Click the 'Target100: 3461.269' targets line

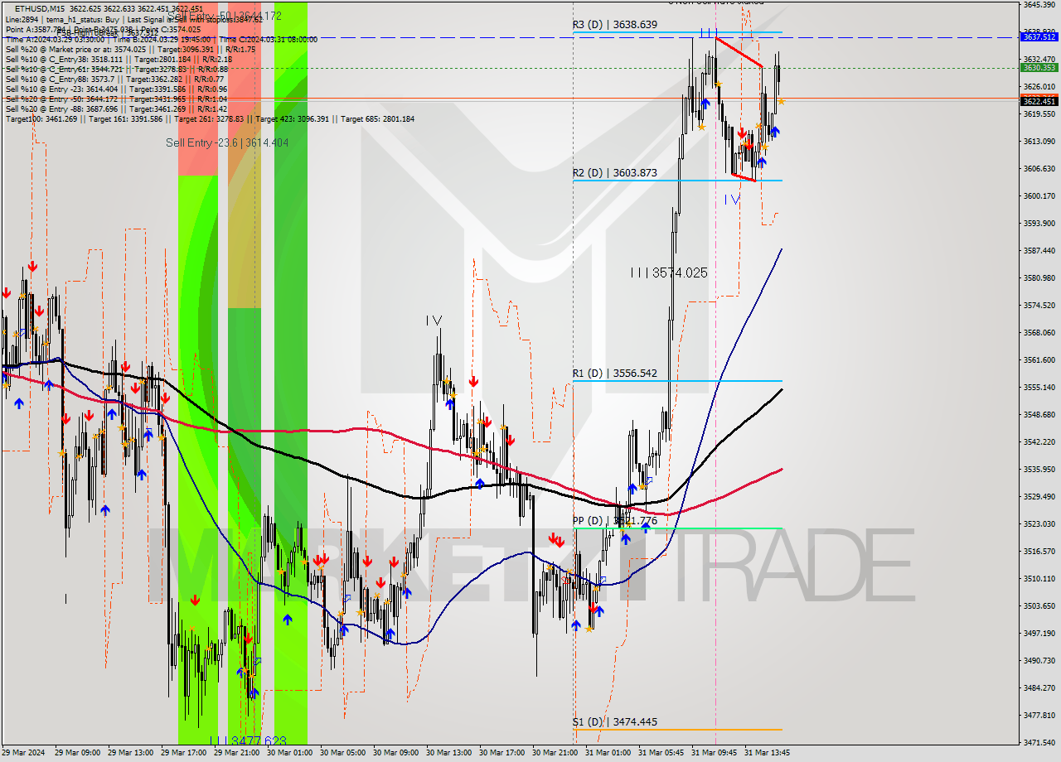210,118
